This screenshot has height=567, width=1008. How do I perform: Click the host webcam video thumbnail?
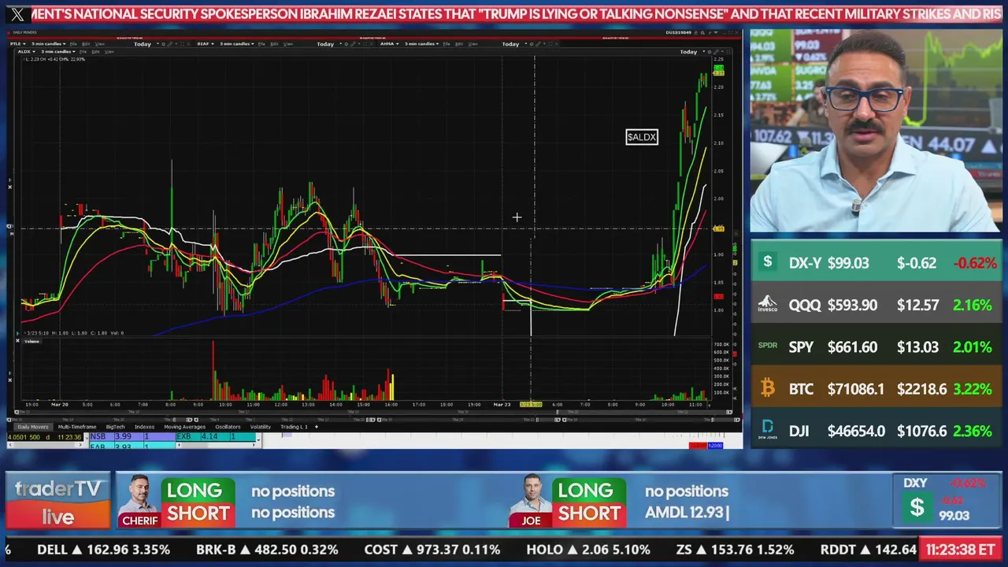click(876, 131)
